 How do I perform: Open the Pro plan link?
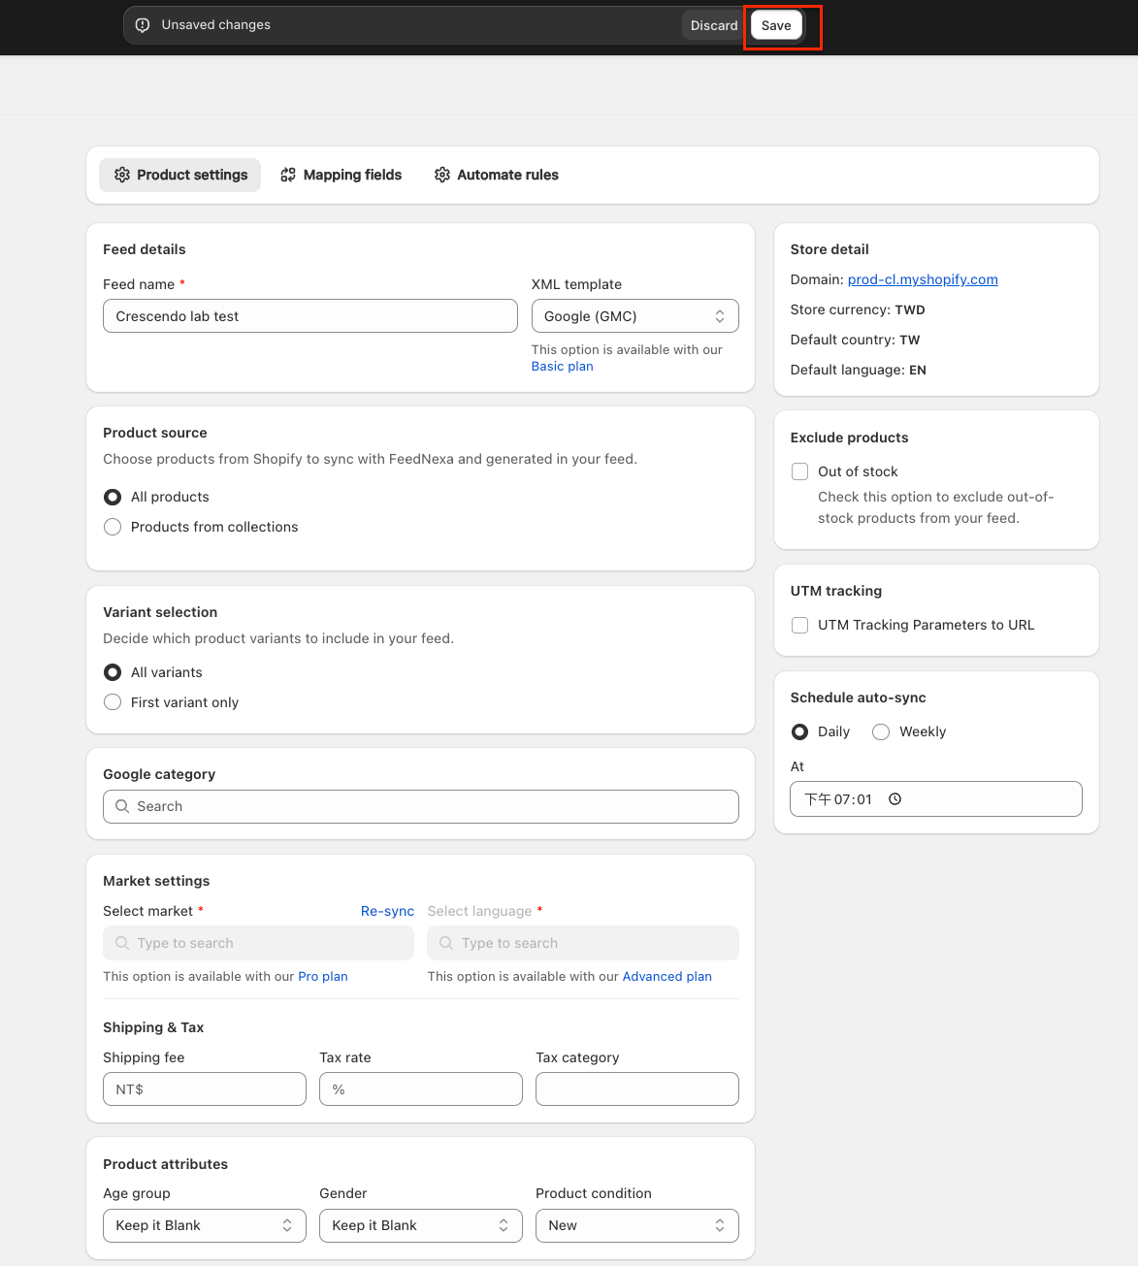pyautogui.click(x=323, y=976)
